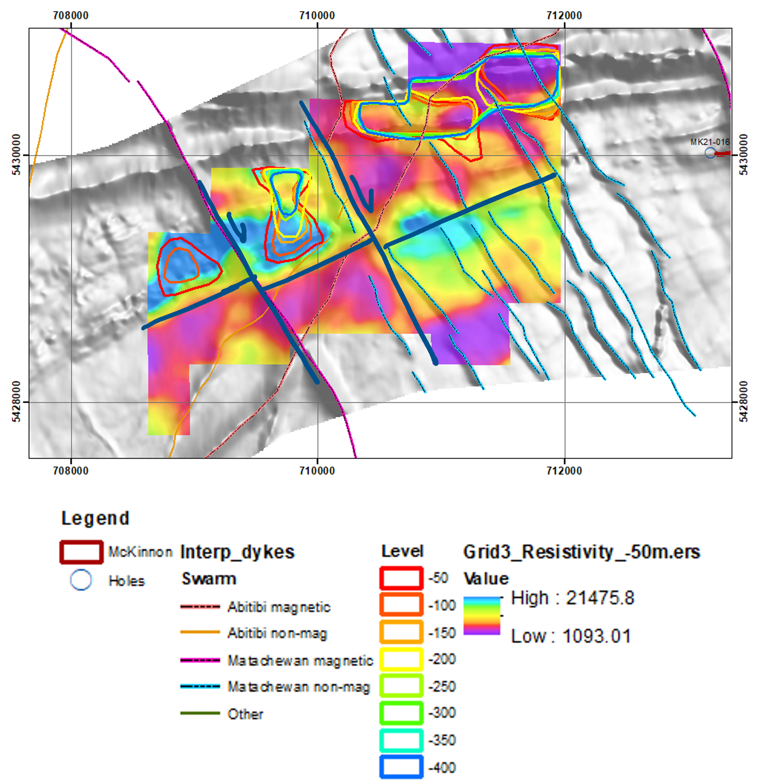Click the bottom '712000' easting label
The height and width of the screenshot is (781, 758).
564,471
